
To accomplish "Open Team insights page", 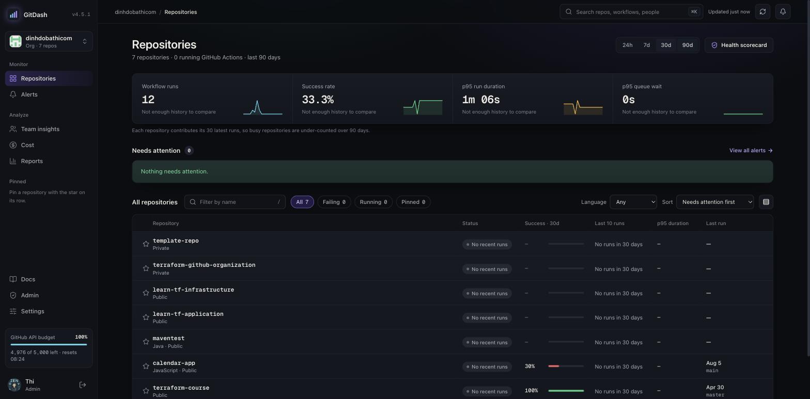I will pyautogui.click(x=49, y=129).
